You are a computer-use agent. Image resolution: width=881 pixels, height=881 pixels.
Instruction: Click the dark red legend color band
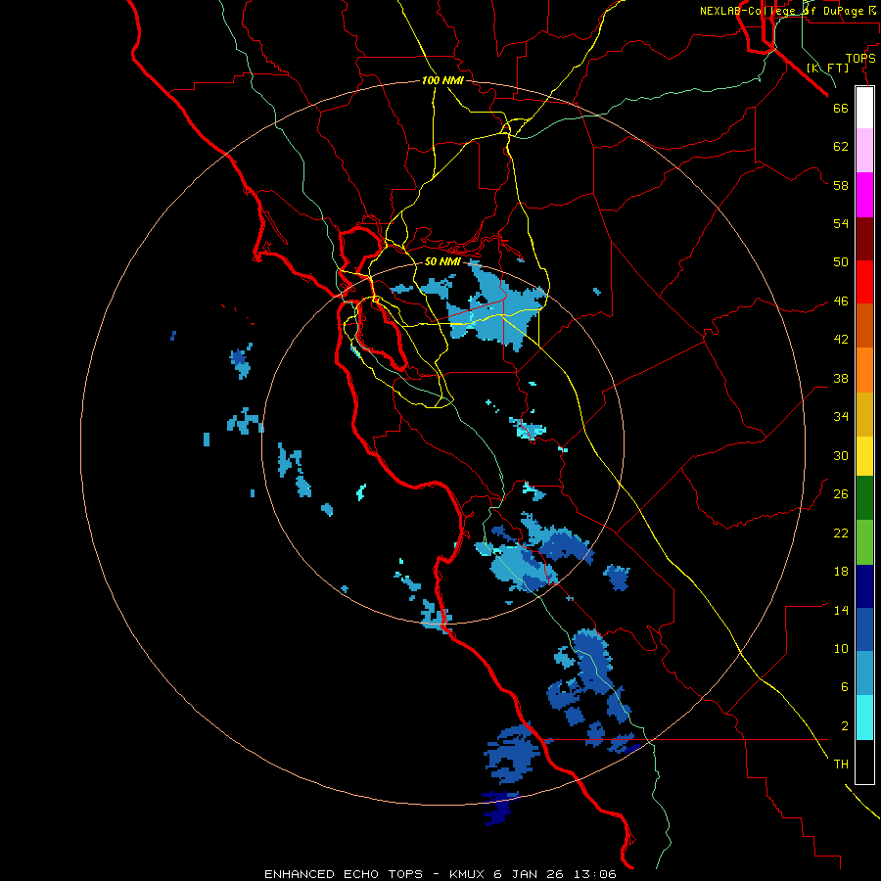pyautogui.click(x=864, y=238)
